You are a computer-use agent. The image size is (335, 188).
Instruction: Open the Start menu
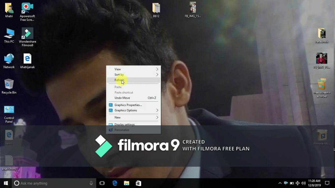pos(6,183)
